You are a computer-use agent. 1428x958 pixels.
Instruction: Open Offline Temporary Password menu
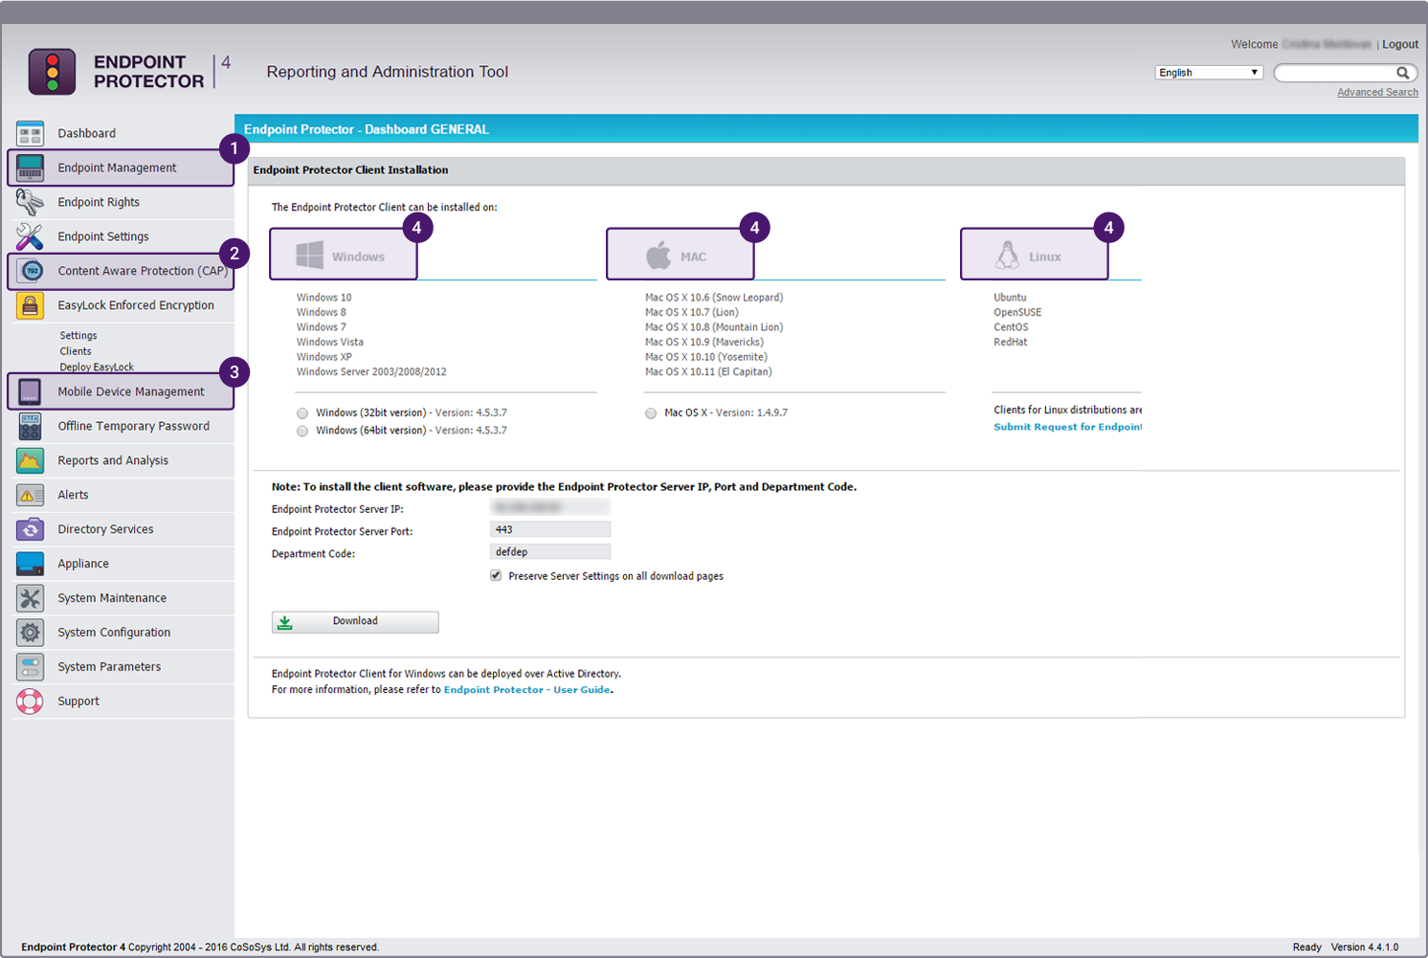tap(133, 426)
